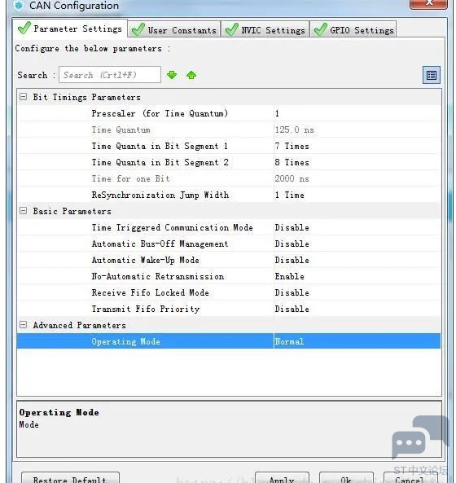Change No-Automatic Retransmission Enable value

(x=357, y=276)
